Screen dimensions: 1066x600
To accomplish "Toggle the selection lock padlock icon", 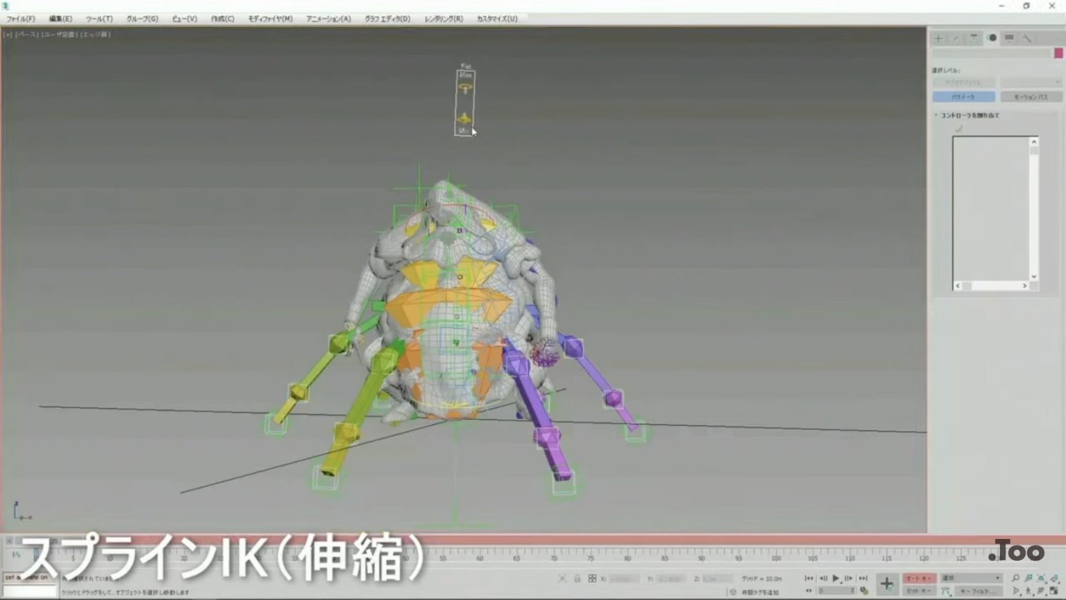I will click(x=577, y=579).
